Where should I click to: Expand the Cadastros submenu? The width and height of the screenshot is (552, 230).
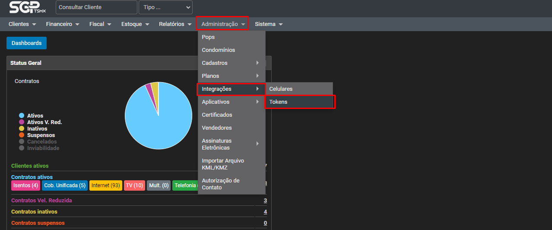pyautogui.click(x=231, y=63)
